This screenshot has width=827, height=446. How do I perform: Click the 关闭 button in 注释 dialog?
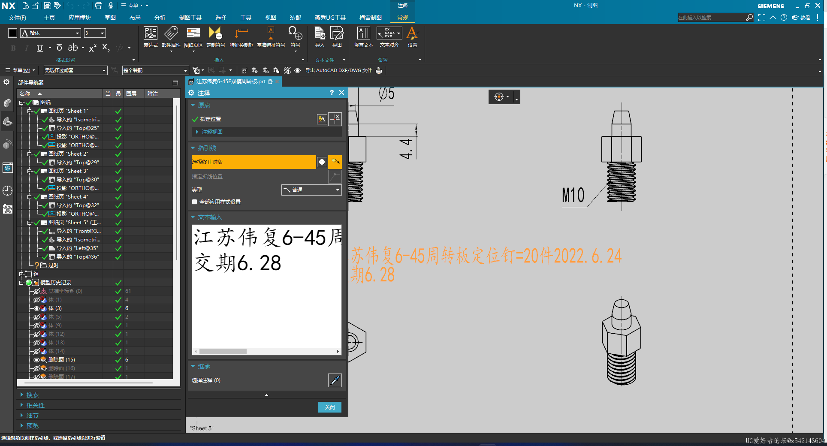coord(330,407)
